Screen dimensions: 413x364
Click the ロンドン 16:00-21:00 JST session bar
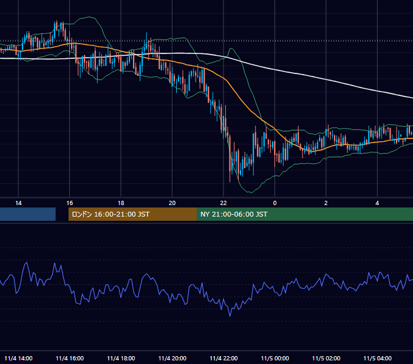click(x=132, y=214)
